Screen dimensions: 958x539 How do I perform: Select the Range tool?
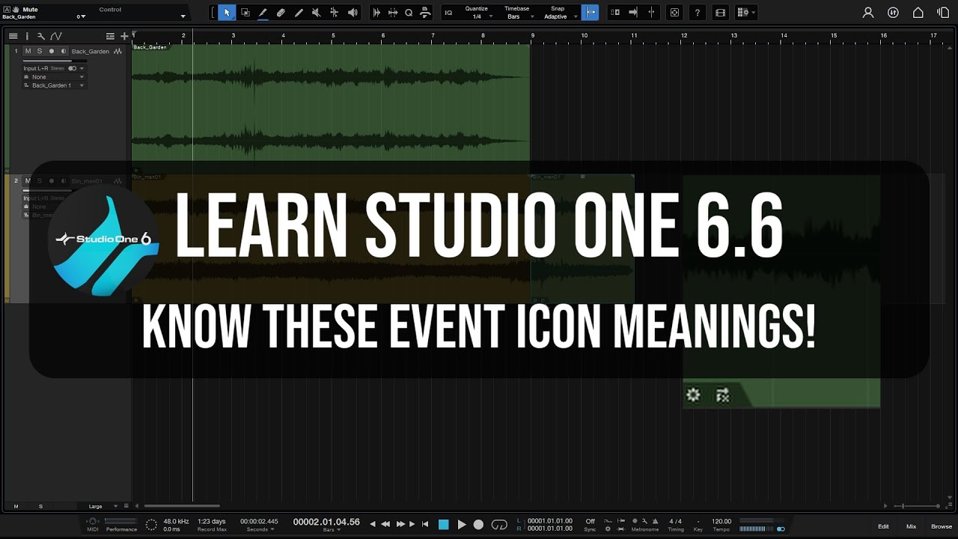click(245, 13)
